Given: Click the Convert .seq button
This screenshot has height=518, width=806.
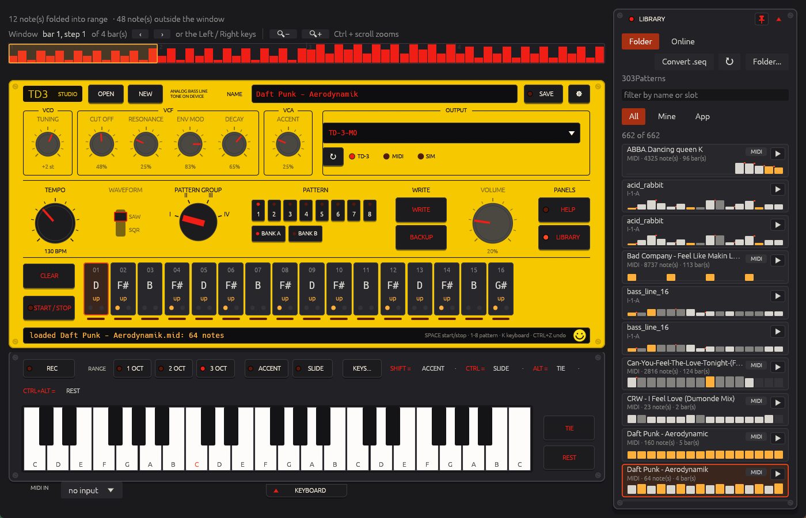Looking at the screenshot, I should (x=684, y=62).
